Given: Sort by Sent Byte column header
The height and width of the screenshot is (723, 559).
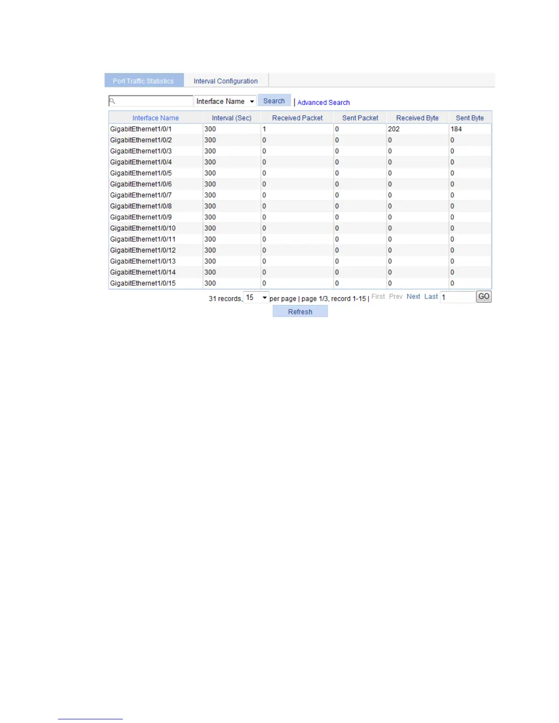Looking at the screenshot, I should [470, 118].
